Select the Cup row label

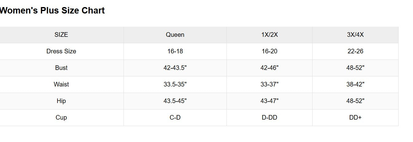[61, 117]
